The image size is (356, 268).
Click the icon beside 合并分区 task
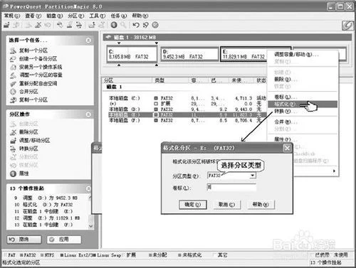click(13, 92)
